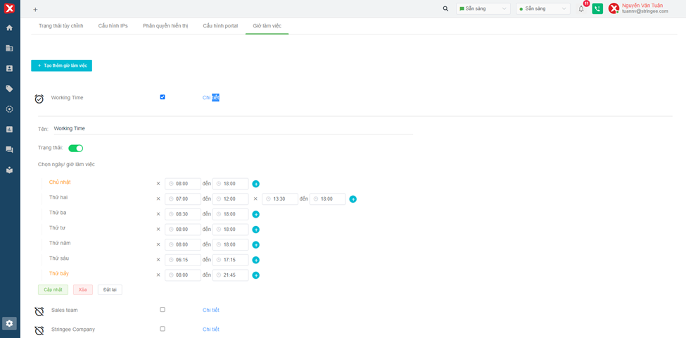The image size is (686, 338).
Task: Open the tags icon in sidebar
Action: coord(9,89)
